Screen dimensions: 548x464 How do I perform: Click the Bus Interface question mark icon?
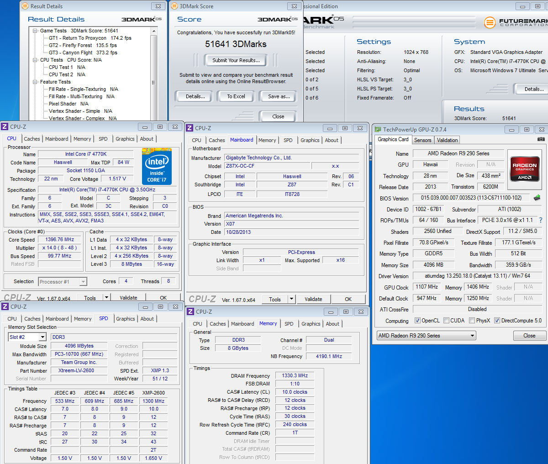pyautogui.click(x=541, y=220)
